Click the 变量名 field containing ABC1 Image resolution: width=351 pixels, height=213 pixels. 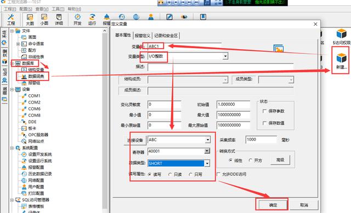184,46
